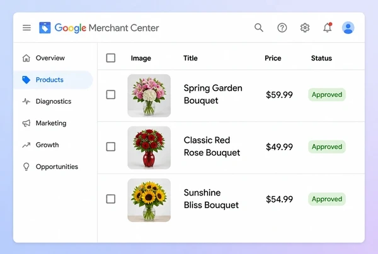378x254 pixels.
Task: Open the pink lily bouquet thumbnail
Action: point(149,96)
